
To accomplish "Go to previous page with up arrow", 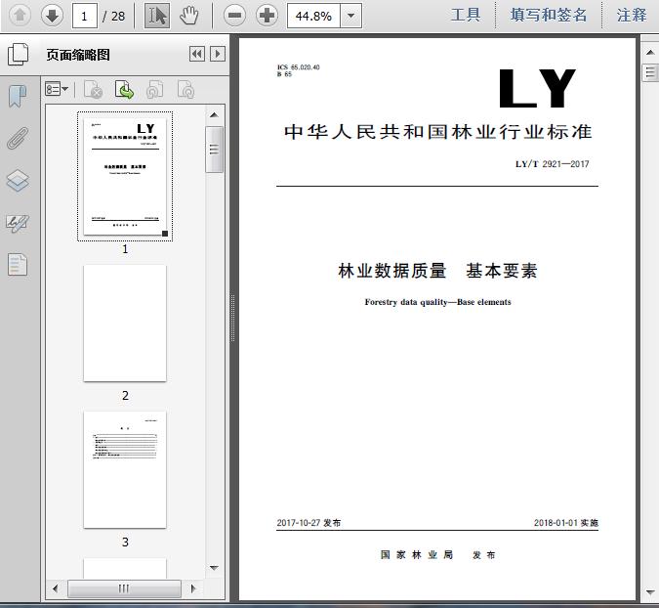I will pyautogui.click(x=20, y=16).
